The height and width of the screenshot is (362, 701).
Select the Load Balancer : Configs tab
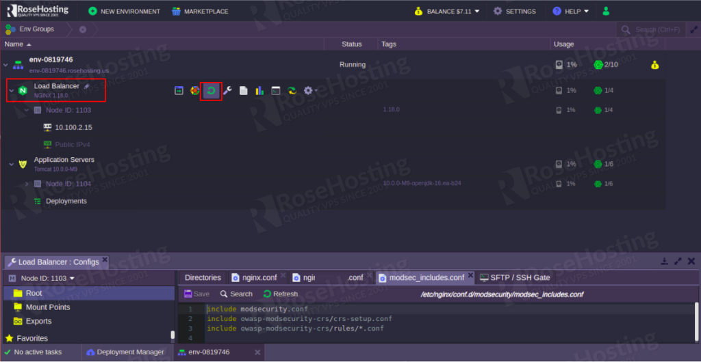(57, 262)
